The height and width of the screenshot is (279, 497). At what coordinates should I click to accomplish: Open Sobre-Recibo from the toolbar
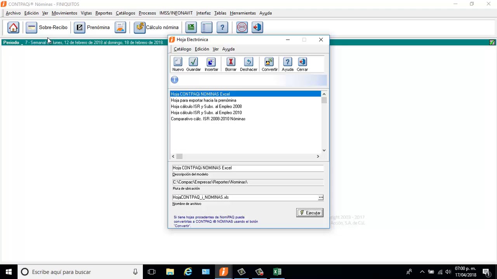coord(47,28)
